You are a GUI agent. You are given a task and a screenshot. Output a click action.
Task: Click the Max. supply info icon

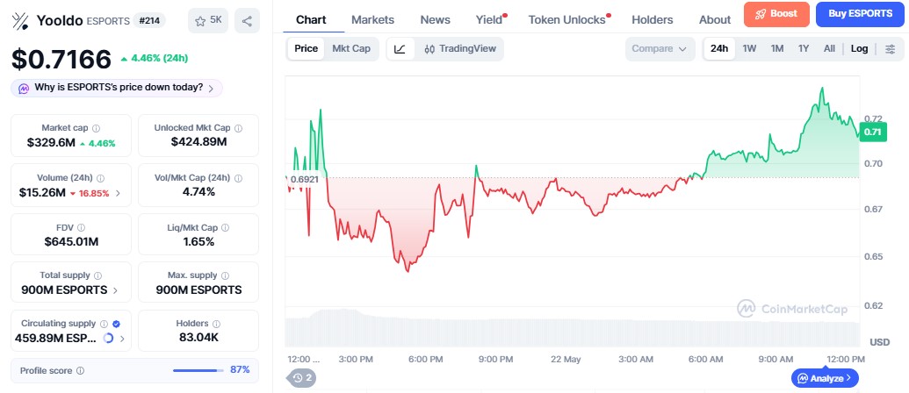(x=225, y=275)
